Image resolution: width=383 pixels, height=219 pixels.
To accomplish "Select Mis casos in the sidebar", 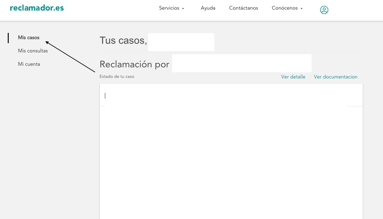I will click(x=29, y=38).
